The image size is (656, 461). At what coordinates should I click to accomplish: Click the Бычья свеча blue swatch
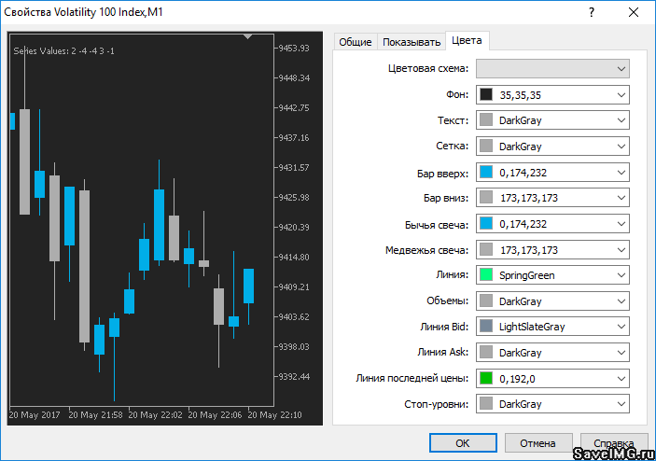(x=485, y=224)
